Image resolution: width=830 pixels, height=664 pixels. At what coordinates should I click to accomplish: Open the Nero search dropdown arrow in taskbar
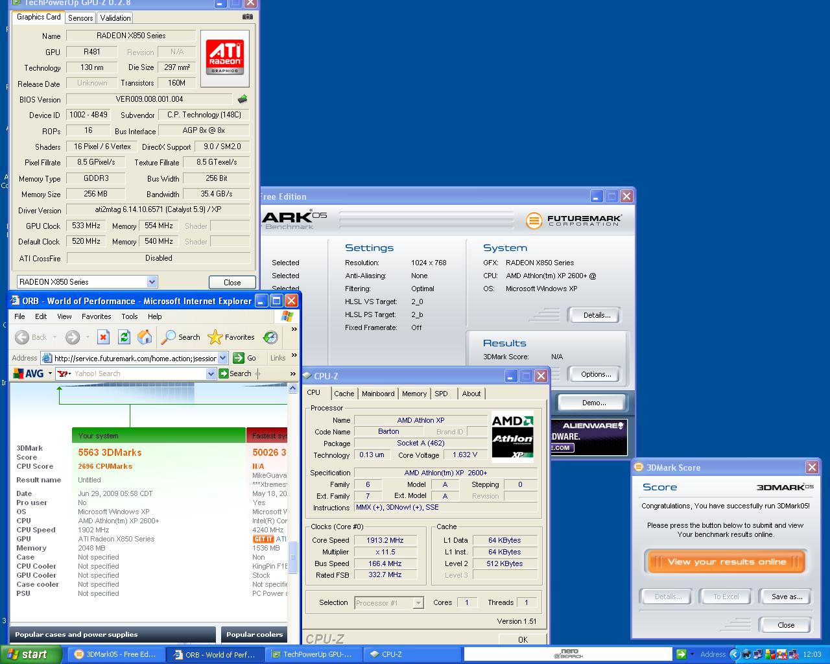692,654
